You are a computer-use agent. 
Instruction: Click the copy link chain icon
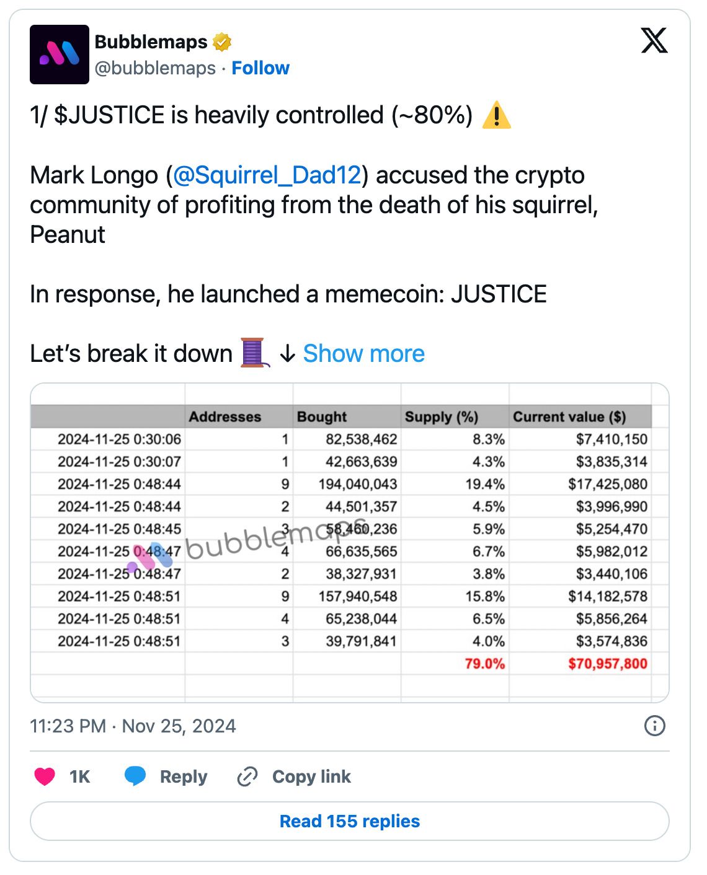pos(247,776)
